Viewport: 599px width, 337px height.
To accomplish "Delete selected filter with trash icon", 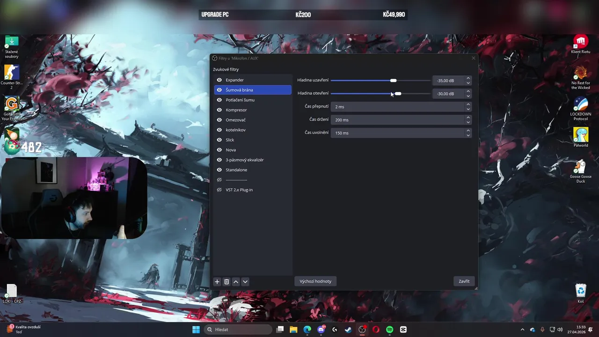I will pyautogui.click(x=226, y=281).
